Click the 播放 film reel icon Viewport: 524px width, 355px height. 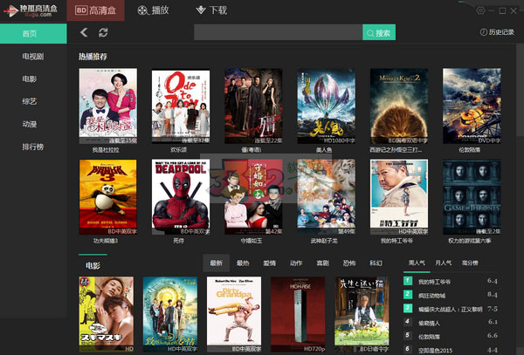(x=141, y=10)
